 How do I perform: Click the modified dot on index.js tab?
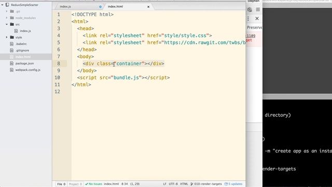[x=100, y=7]
